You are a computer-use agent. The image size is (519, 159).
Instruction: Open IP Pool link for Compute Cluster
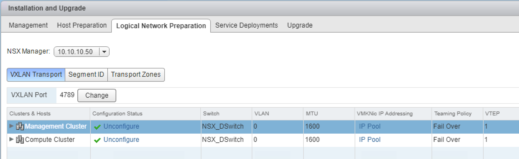370,140
